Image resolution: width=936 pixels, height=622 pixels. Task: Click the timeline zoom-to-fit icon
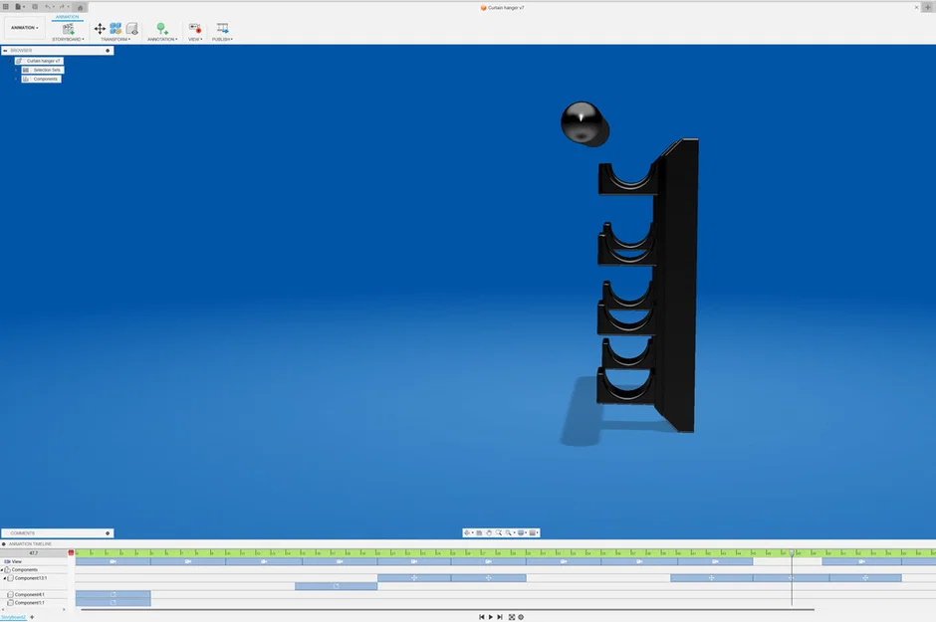click(512, 617)
